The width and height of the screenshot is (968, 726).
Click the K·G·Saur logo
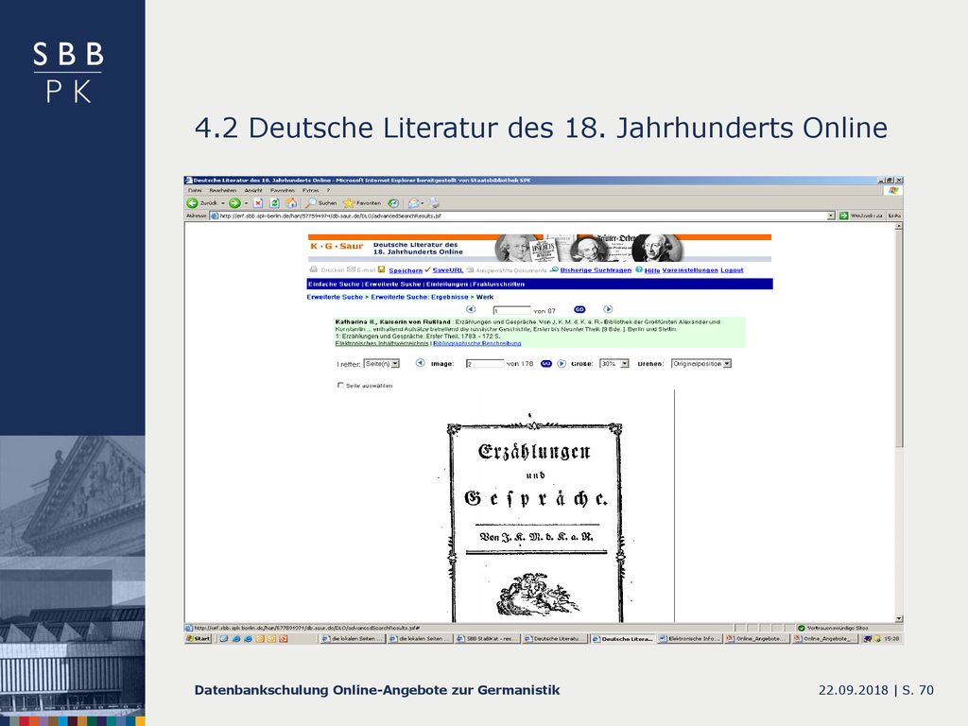point(337,247)
